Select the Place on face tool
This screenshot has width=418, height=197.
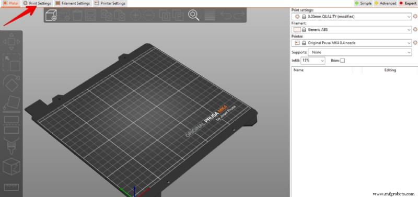tap(11, 104)
